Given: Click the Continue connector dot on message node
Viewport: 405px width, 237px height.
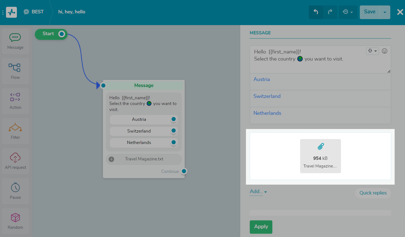Looking at the screenshot, I should coord(184,171).
